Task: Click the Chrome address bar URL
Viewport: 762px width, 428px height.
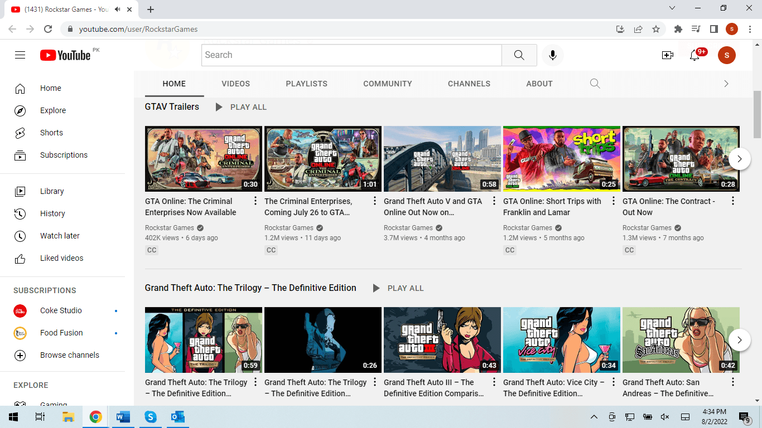Action: pyautogui.click(x=138, y=29)
